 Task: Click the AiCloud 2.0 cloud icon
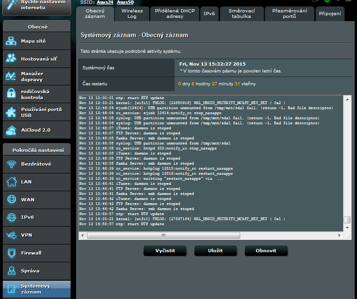(x=11, y=130)
